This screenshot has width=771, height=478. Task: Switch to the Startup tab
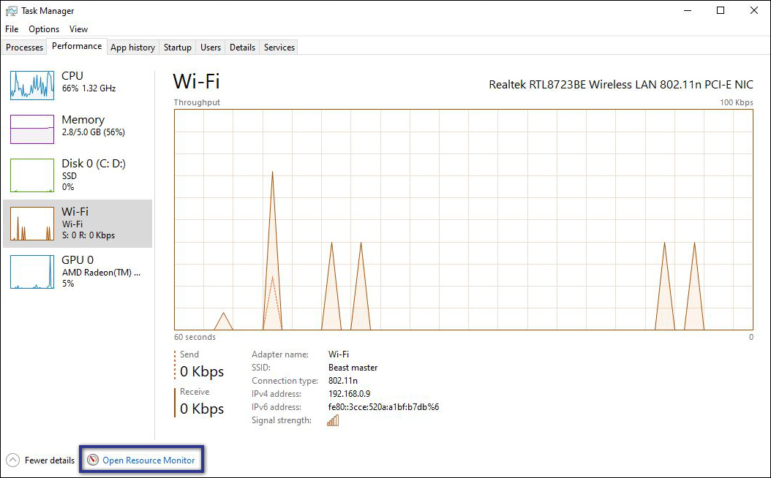pyautogui.click(x=177, y=47)
